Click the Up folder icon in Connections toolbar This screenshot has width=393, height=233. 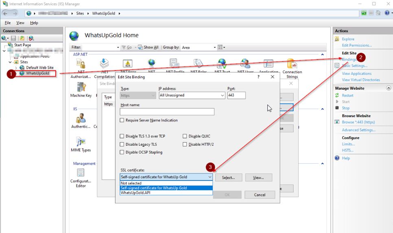coord(22,38)
